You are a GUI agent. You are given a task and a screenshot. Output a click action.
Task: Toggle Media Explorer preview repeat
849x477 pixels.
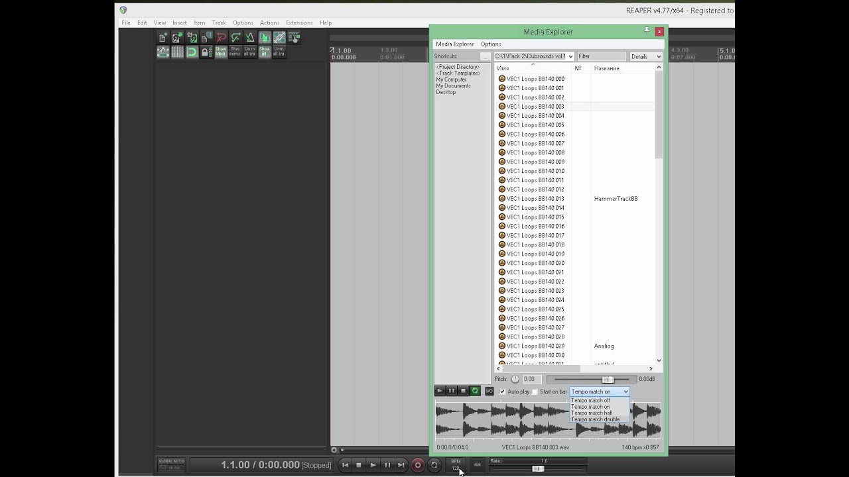tap(475, 392)
